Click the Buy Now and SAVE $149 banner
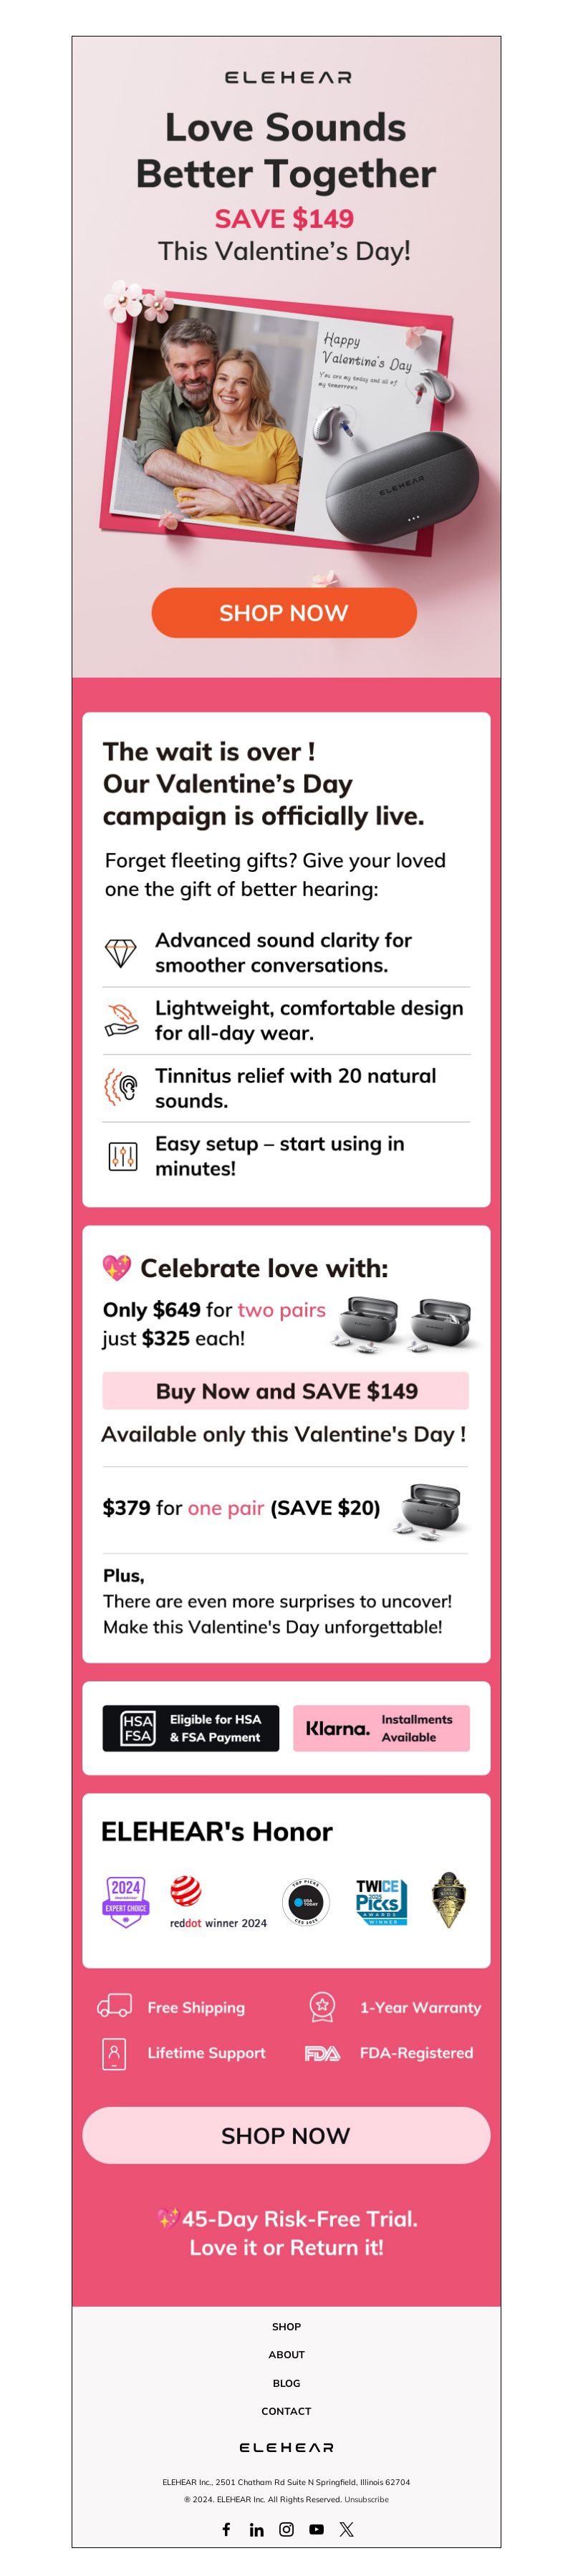Viewport: 573px width, 2576px height. click(x=286, y=1391)
